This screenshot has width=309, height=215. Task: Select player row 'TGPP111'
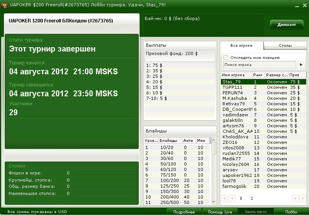(263, 87)
